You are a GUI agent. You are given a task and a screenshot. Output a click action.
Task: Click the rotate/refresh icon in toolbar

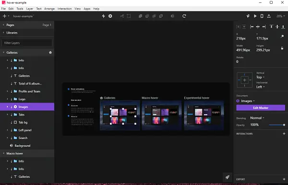tap(184, 16)
